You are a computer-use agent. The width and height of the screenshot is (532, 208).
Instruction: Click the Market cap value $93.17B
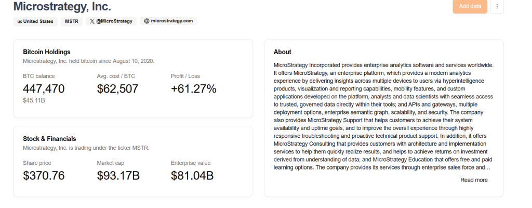click(118, 176)
